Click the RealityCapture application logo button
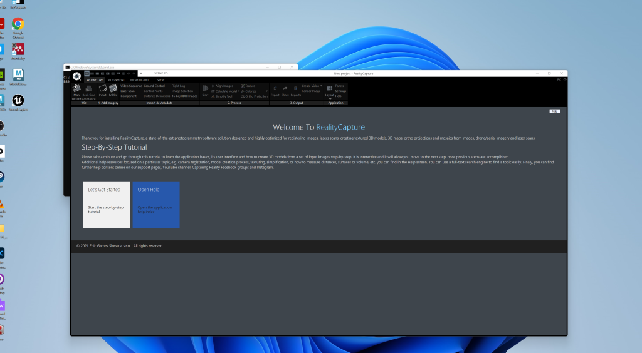This screenshot has height=353, width=642. 76,76
